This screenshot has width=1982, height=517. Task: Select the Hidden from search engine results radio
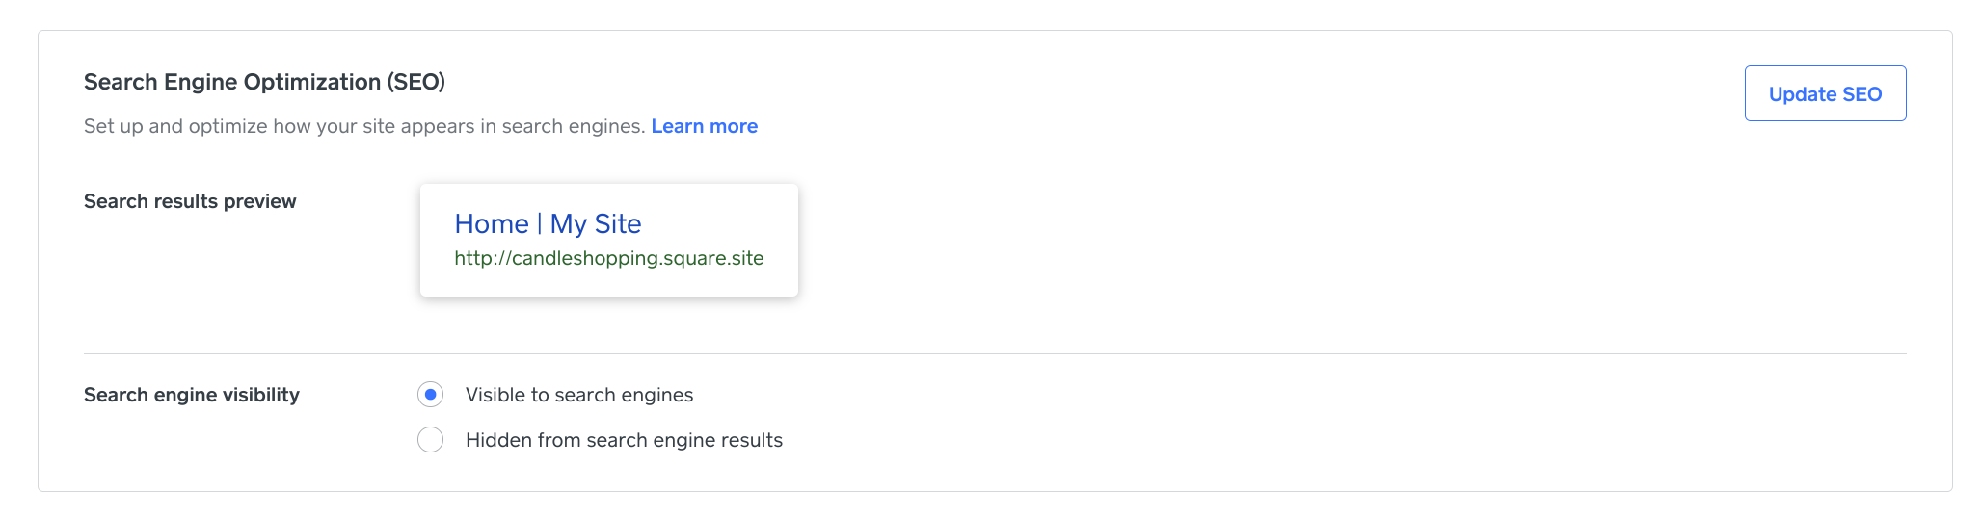[430, 440]
